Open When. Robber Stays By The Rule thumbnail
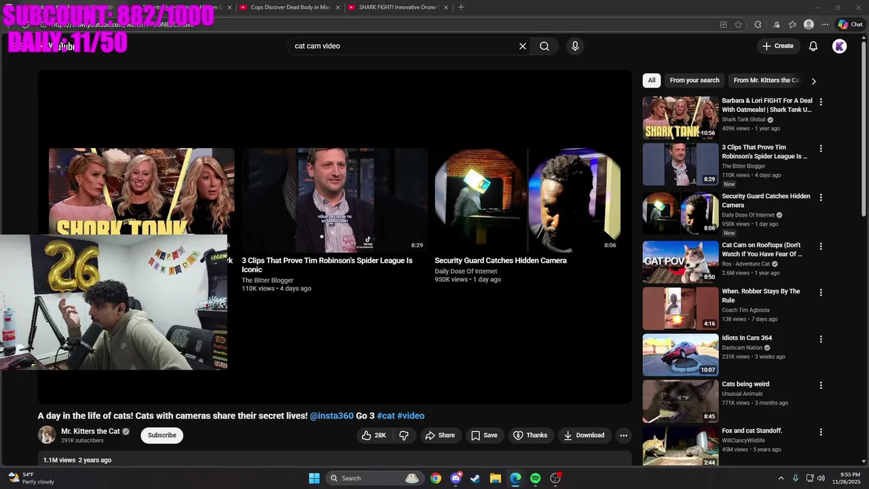Viewport: 869px width, 489px height. [680, 308]
